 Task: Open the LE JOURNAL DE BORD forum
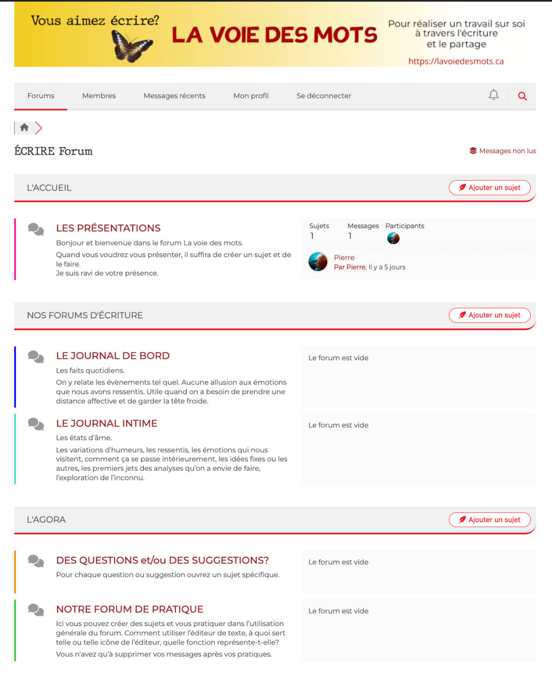[x=113, y=356]
